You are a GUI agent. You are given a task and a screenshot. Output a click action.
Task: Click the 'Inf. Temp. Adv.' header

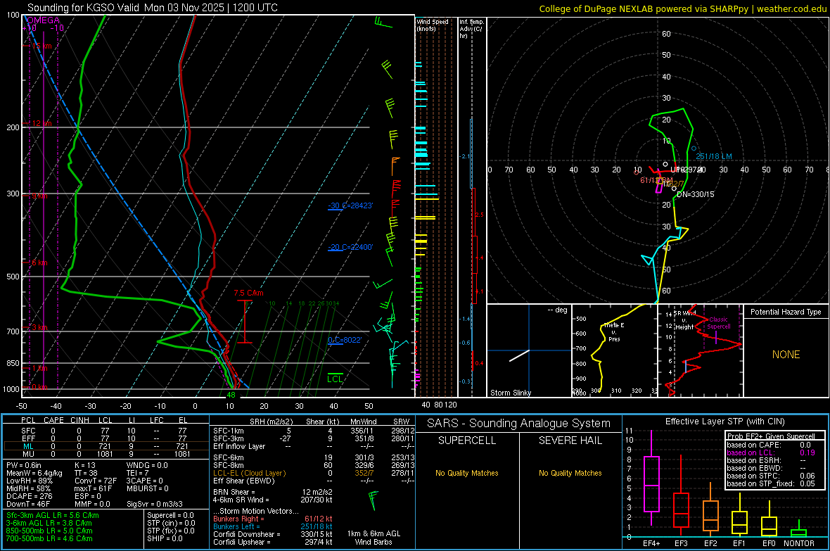471,29
